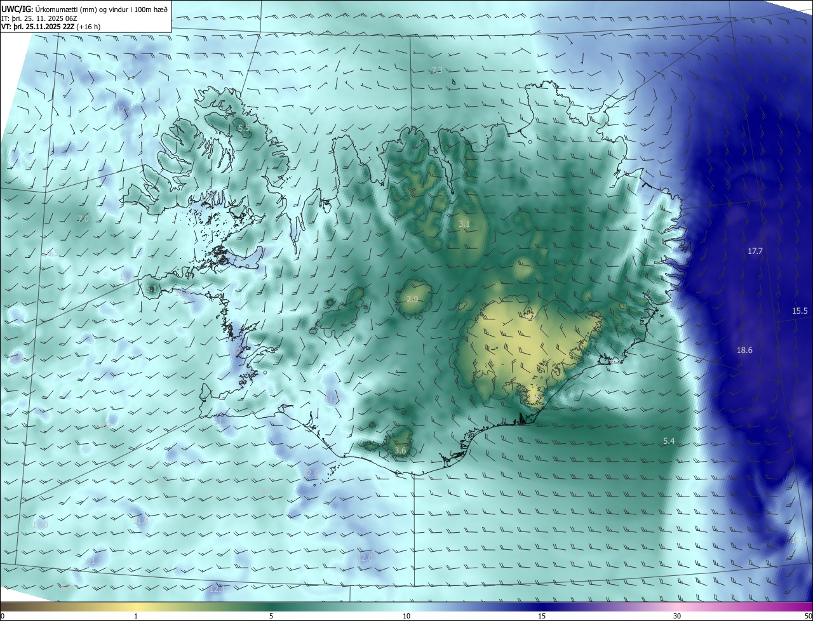Click the 12.2 value northwest of Westfjords
Image resolution: width=813 pixels, height=621 pixels.
point(124,109)
